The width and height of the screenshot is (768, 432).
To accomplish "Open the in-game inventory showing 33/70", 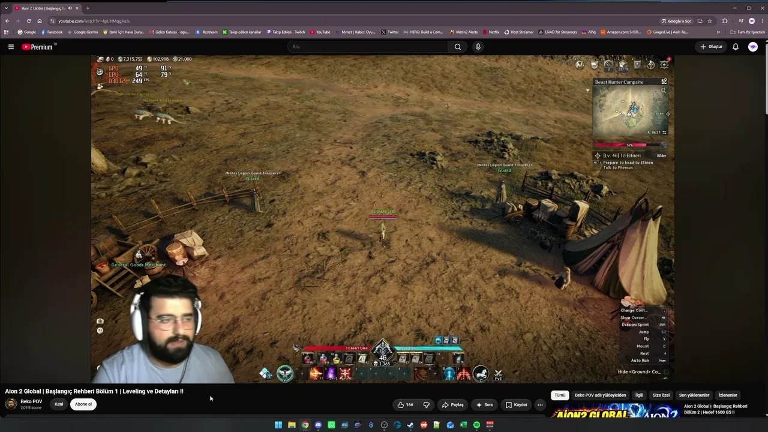I will (623, 65).
